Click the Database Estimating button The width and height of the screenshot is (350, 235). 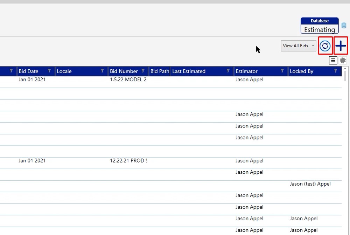[320, 26]
